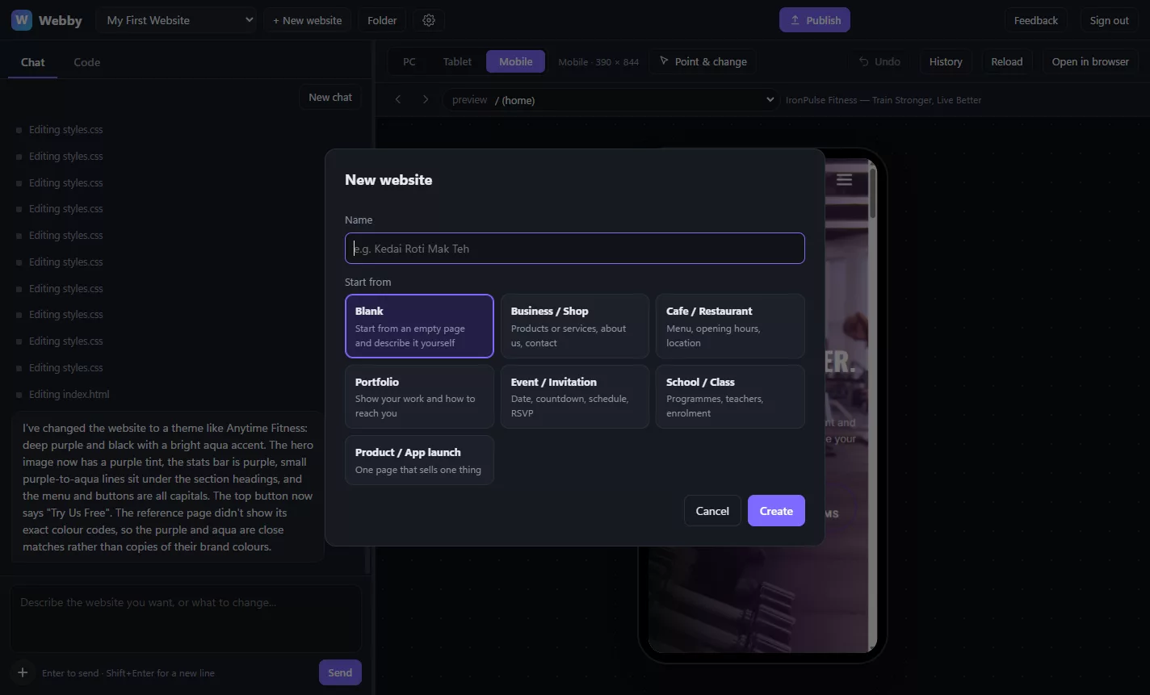
Task: Switch to the Code tab
Action: click(86, 62)
